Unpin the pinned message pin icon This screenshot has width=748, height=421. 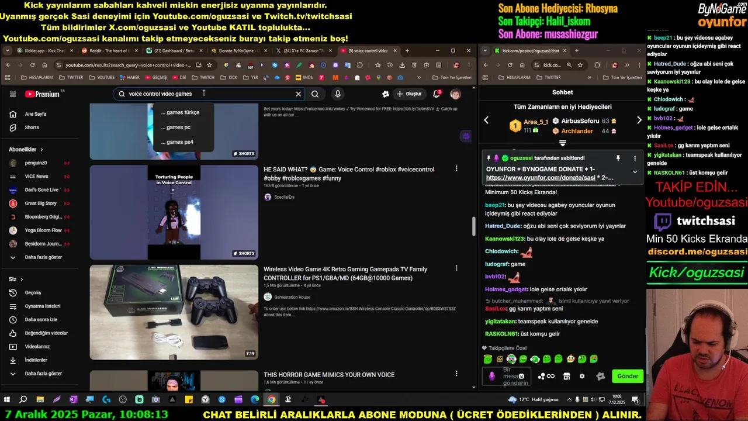(x=618, y=158)
